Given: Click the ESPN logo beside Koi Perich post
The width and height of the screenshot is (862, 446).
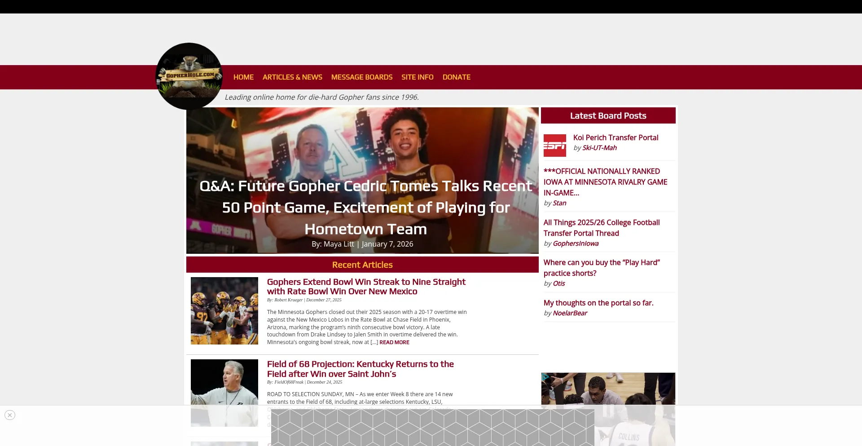Looking at the screenshot, I should [555, 145].
